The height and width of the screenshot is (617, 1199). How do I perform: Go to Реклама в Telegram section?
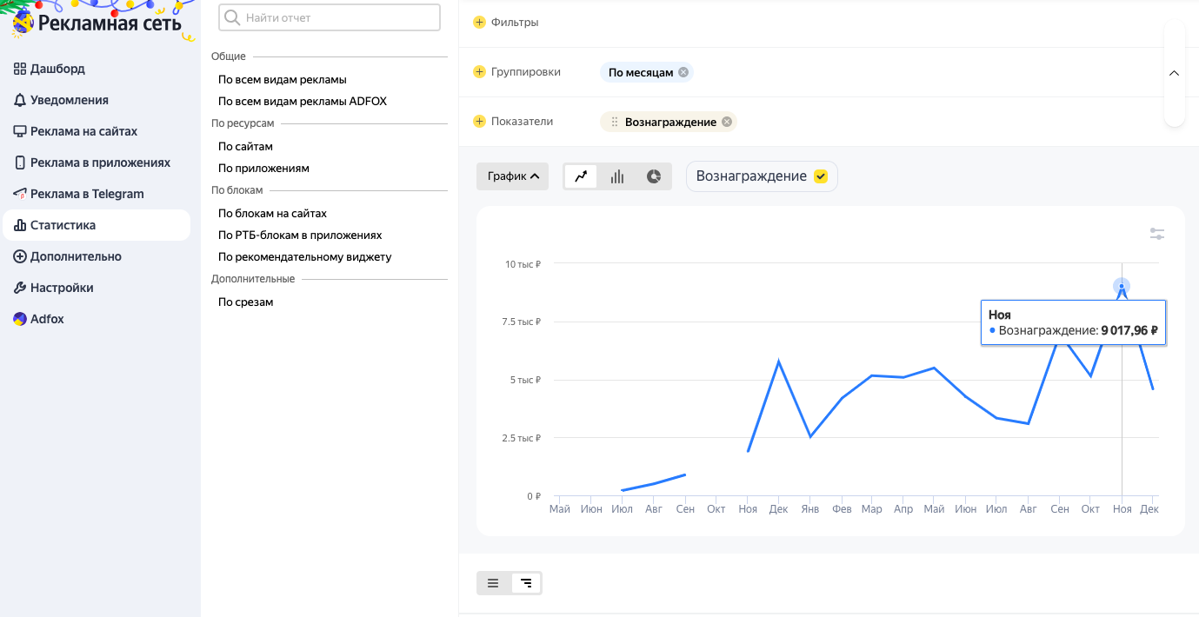(x=87, y=194)
